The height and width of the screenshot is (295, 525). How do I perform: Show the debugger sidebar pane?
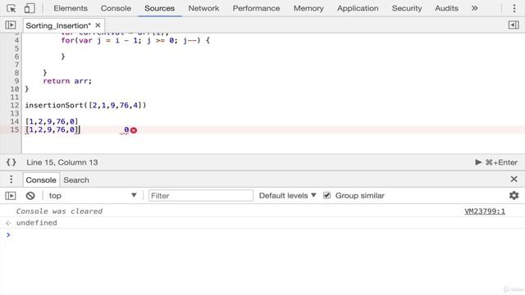tap(514, 25)
